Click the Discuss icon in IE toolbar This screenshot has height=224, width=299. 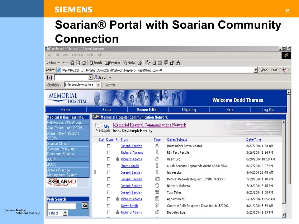[x=166, y=63]
